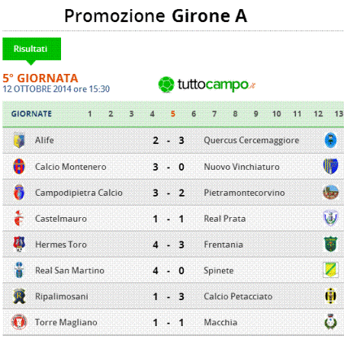Click the Alife team crest
The height and width of the screenshot is (339, 344).
(19, 140)
